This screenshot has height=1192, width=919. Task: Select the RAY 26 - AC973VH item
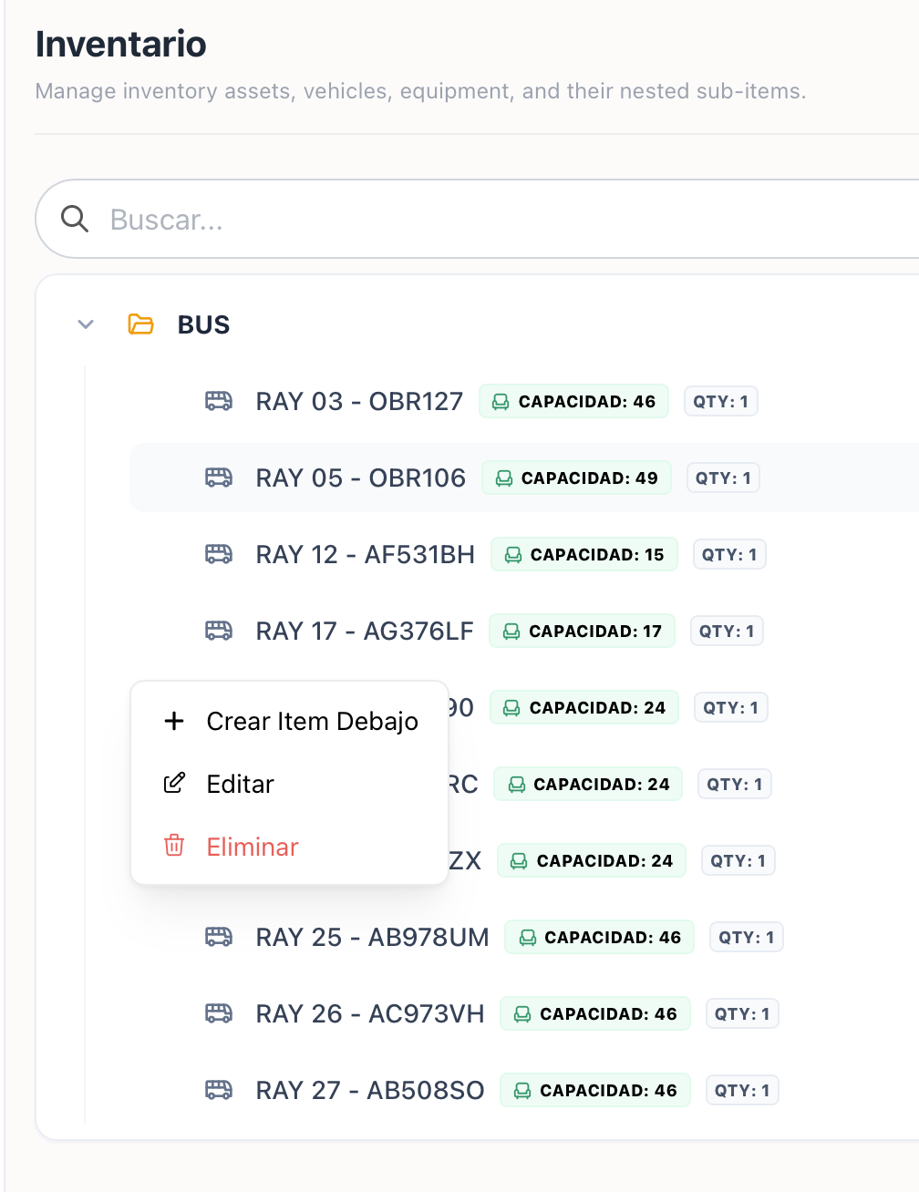[x=370, y=1013]
